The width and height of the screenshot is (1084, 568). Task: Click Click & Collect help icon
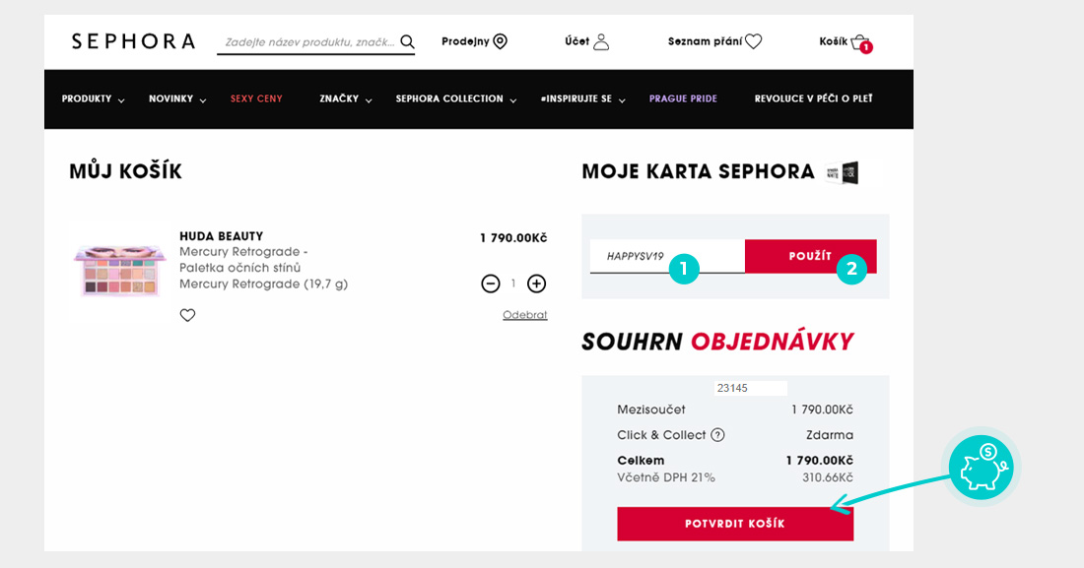717,435
